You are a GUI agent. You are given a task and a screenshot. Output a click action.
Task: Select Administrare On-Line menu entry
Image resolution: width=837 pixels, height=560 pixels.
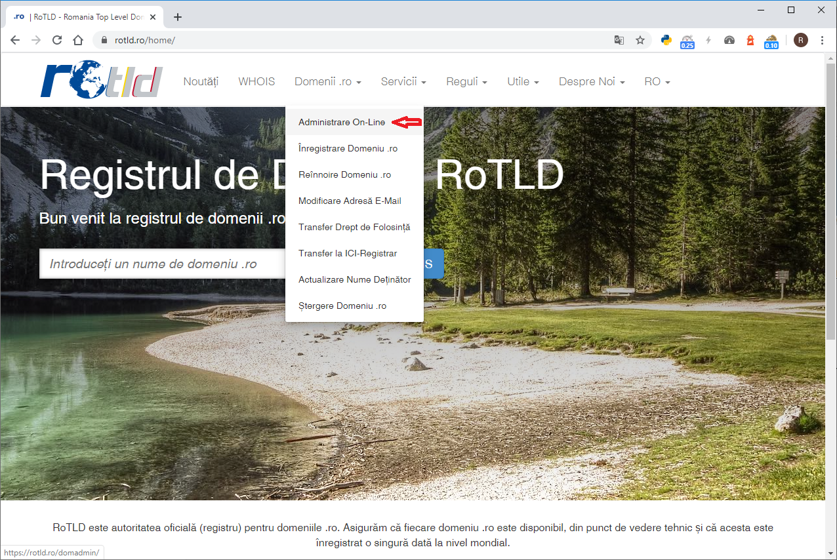coord(342,123)
